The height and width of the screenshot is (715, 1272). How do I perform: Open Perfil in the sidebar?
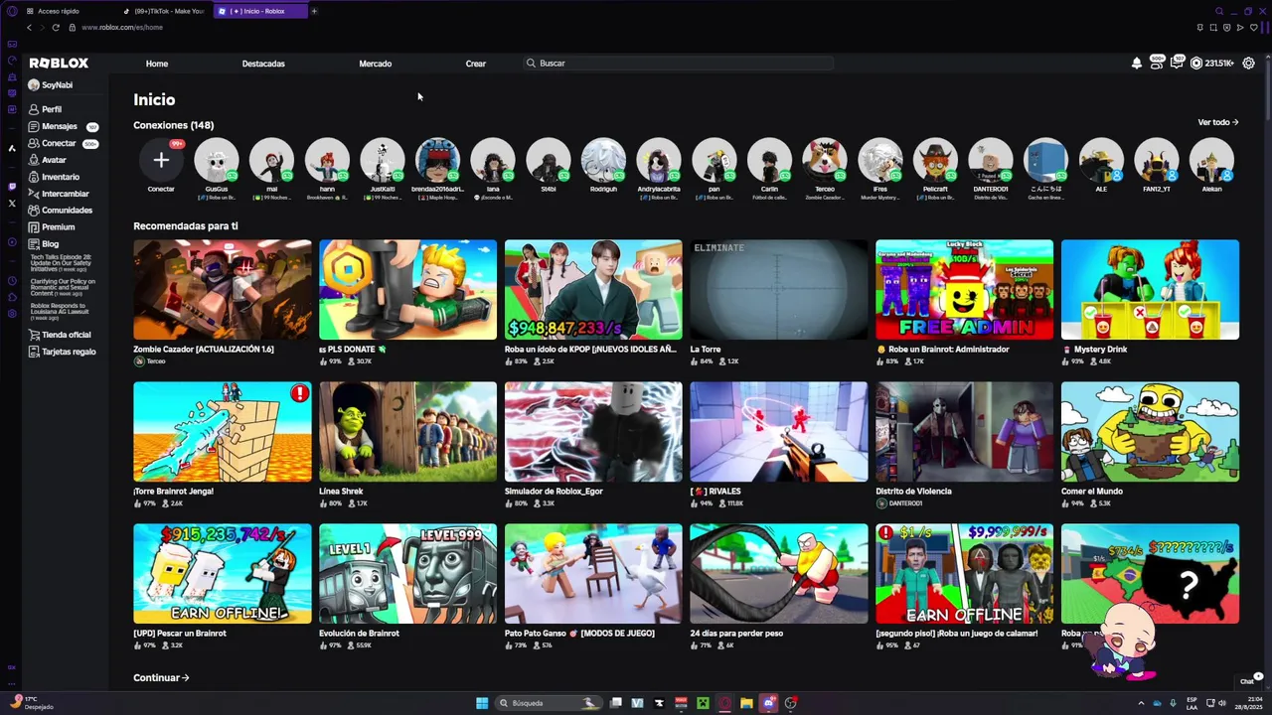[x=45, y=109]
